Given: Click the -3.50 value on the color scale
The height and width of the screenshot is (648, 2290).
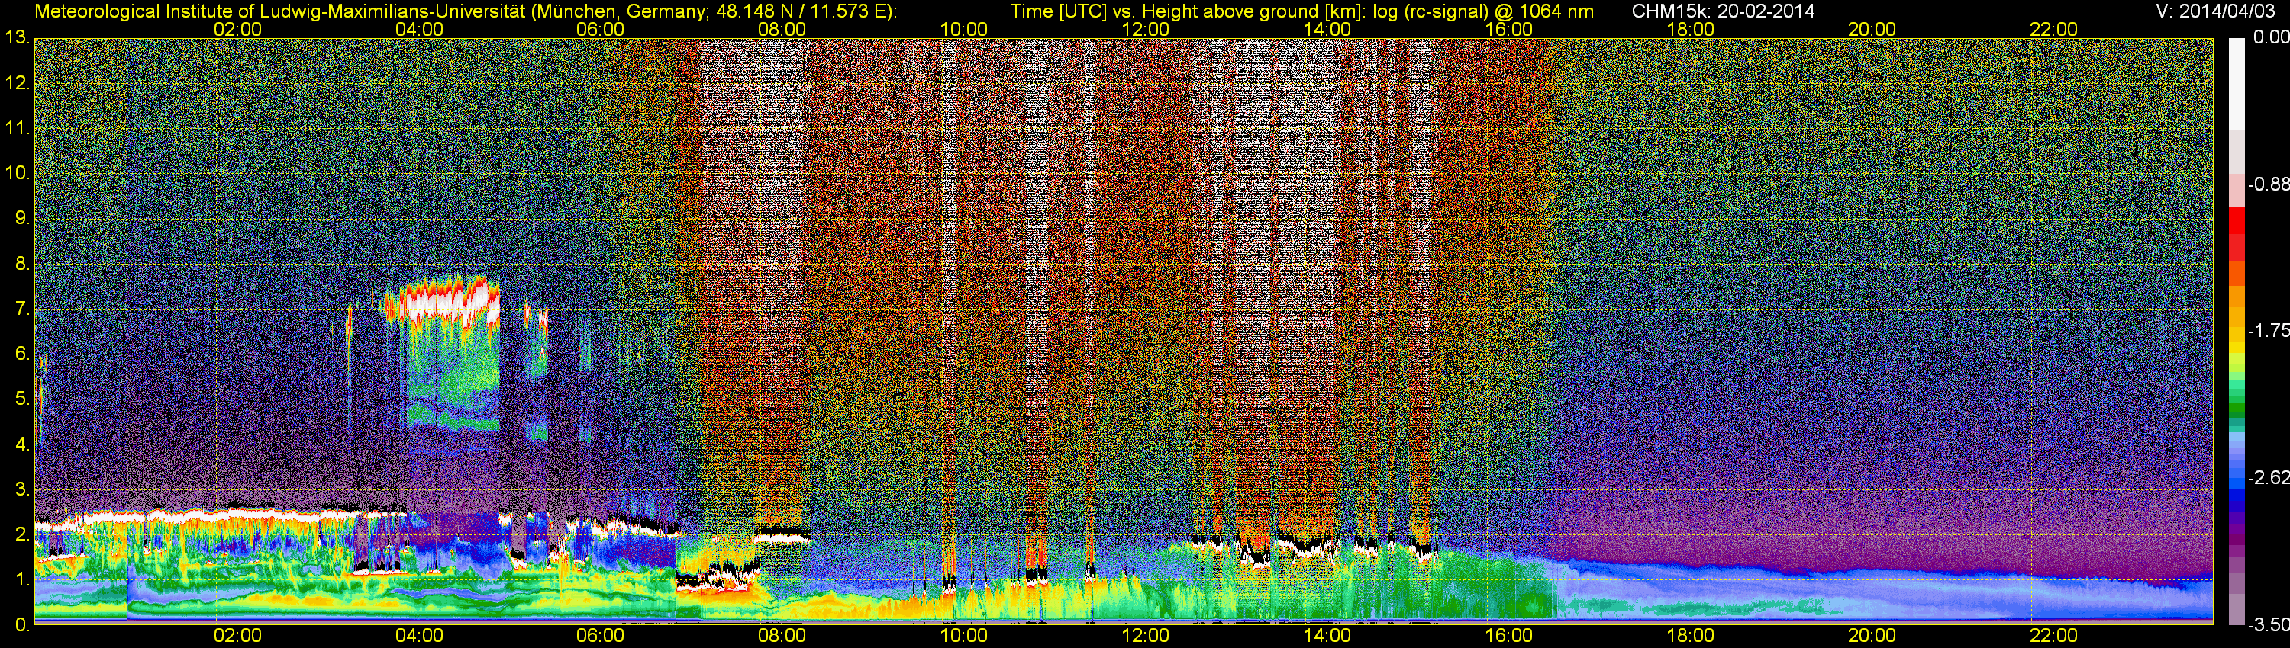Looking at the screenshot, I should pyautogui.click(x=2268, y=625).
